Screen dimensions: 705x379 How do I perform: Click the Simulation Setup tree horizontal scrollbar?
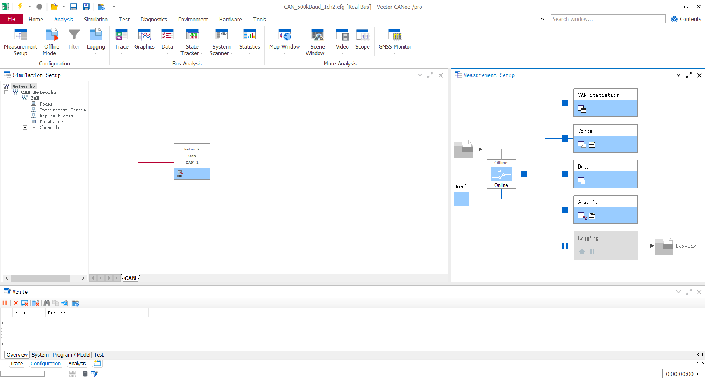(41, 278)
